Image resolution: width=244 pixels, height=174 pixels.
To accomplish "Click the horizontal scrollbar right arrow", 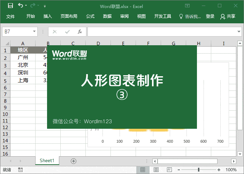I will point(234,161).
